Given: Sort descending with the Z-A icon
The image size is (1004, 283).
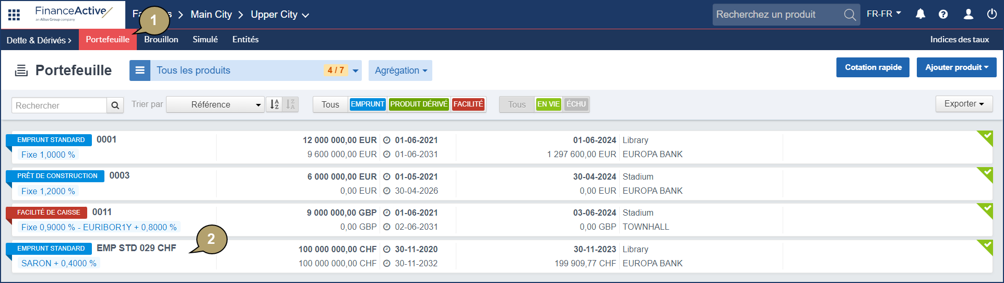Looking at the screenshot, I should point(290,104).
